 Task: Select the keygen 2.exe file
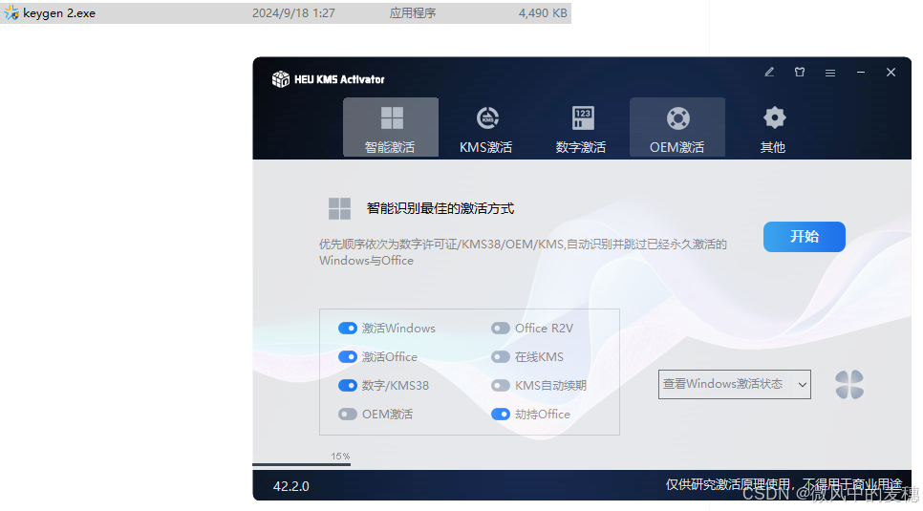point(286,13)
